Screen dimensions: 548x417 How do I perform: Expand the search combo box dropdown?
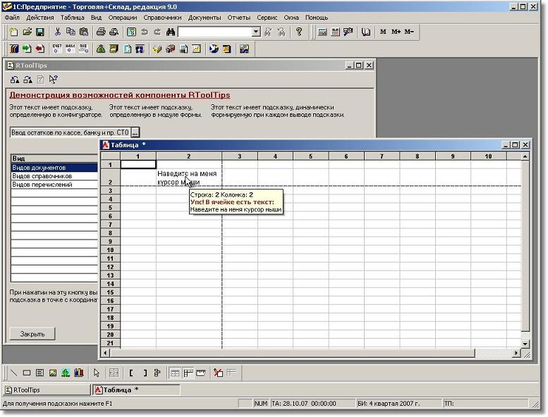[256, 32]
